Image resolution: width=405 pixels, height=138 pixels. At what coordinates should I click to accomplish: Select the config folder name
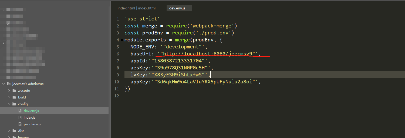(x=23, y=104)
